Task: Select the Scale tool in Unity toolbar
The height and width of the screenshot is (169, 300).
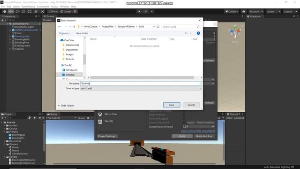Action: coord(23,11)
